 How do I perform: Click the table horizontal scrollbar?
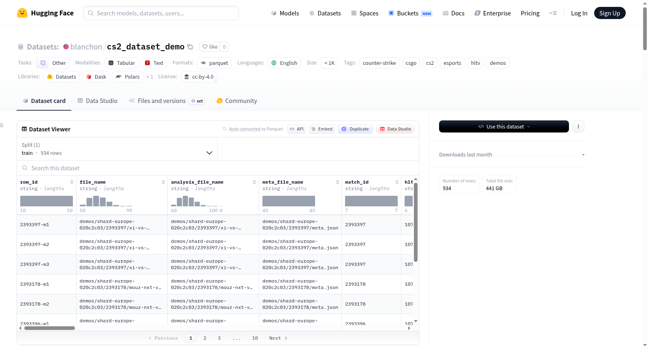point(49,328)
